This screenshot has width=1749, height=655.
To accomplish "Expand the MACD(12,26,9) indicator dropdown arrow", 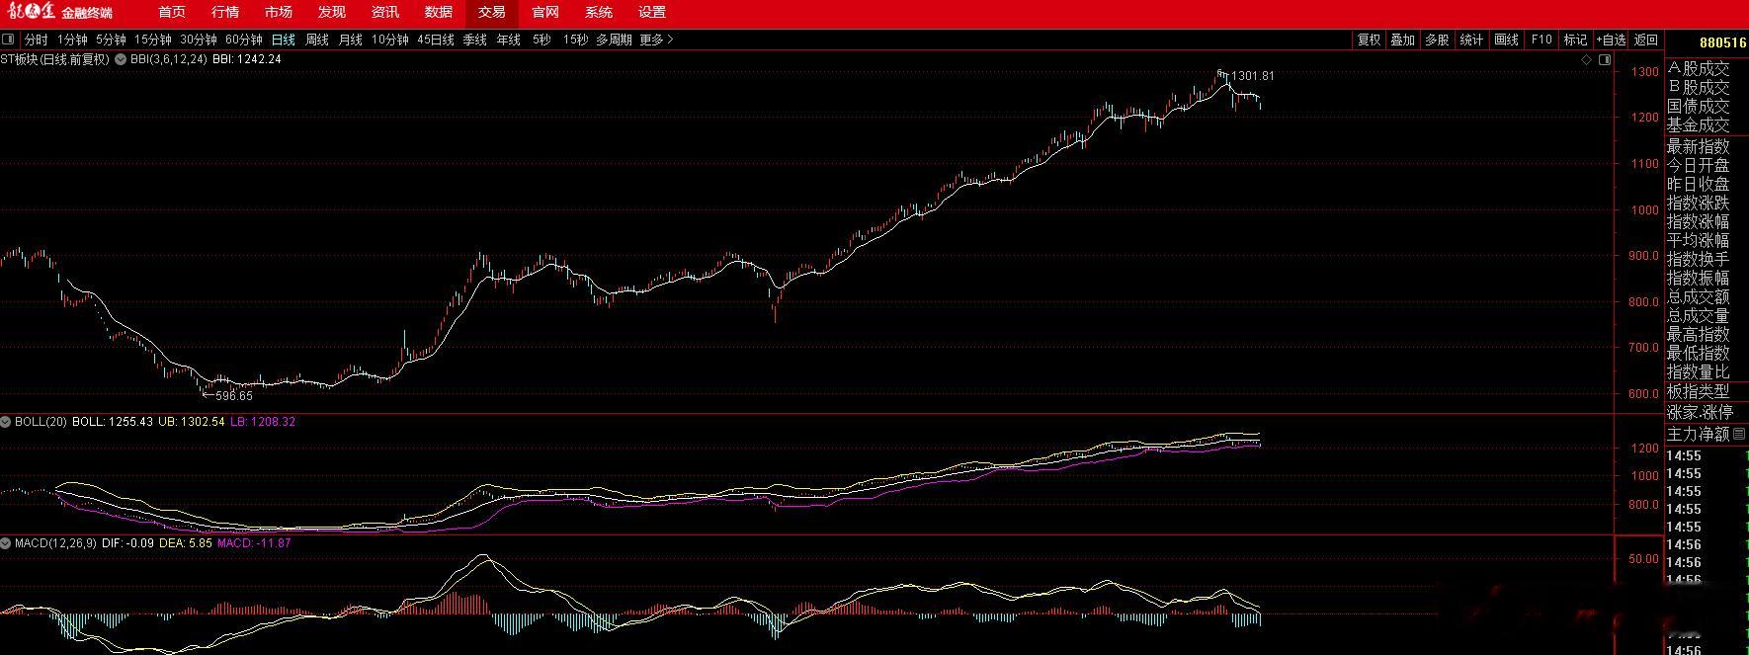I will coord(6,543).
